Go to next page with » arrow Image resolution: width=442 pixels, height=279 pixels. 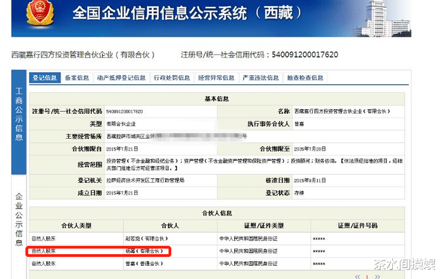[x=378, y=277]
